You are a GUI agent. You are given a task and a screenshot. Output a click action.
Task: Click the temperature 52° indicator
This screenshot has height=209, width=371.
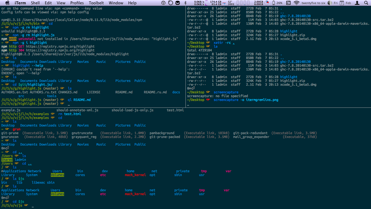coord(231,3)
